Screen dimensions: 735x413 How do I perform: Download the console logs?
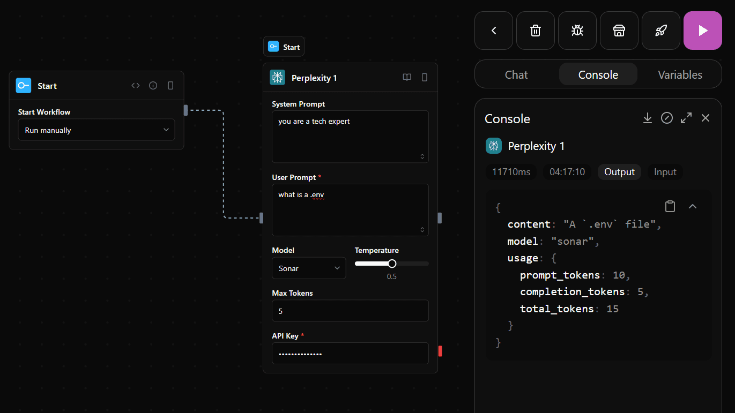click(x=647, y=118)
